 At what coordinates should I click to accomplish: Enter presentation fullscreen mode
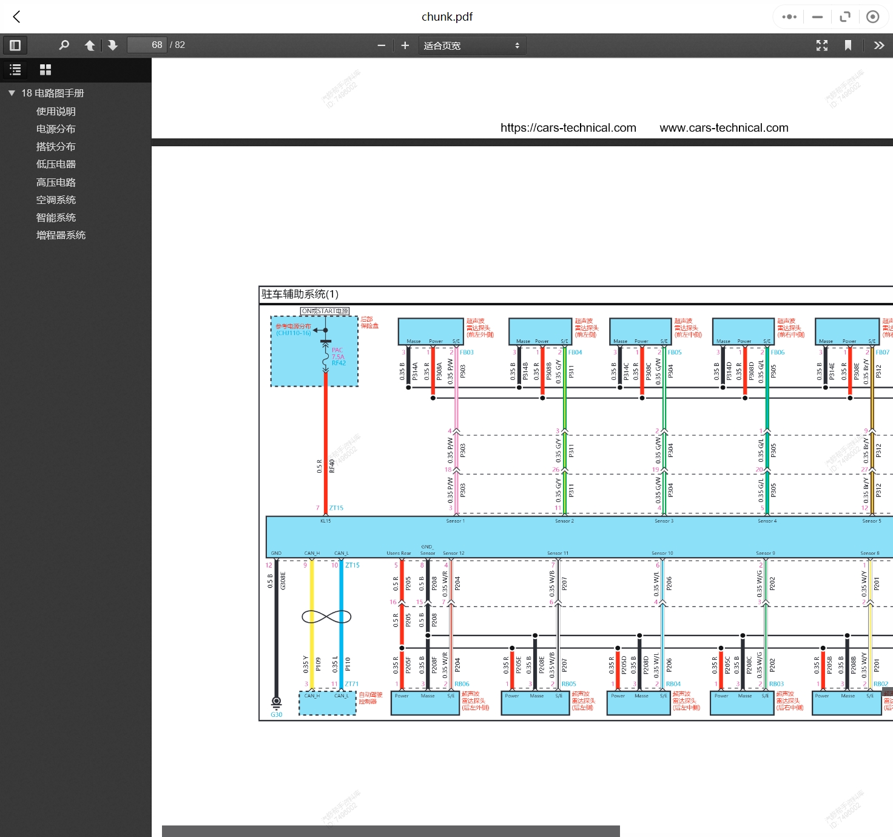click(822, 45)
